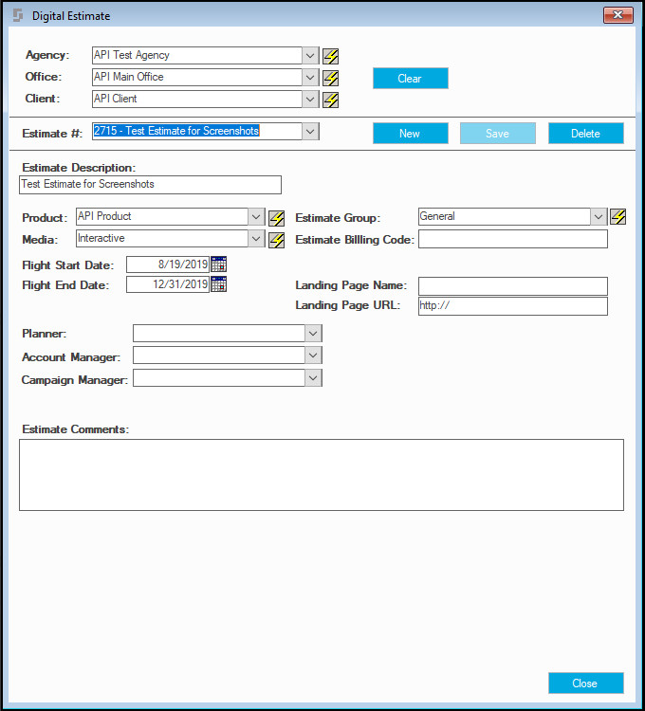The image size is (645, 711).
Task: Click the lightning edit icon beside Client
Action: point(331,100)
